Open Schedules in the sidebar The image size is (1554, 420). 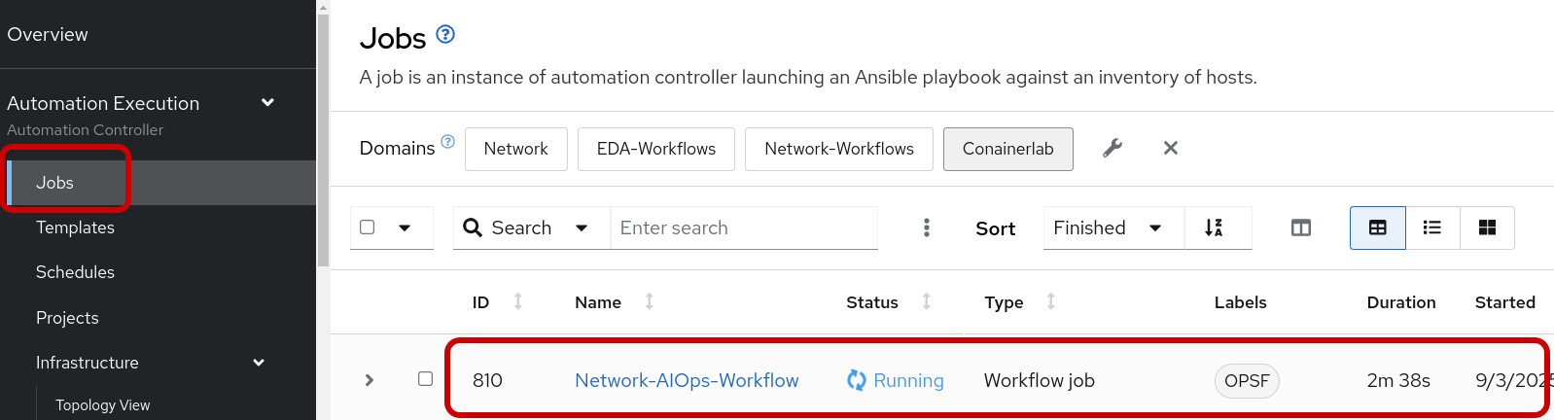tap(75, 272)
